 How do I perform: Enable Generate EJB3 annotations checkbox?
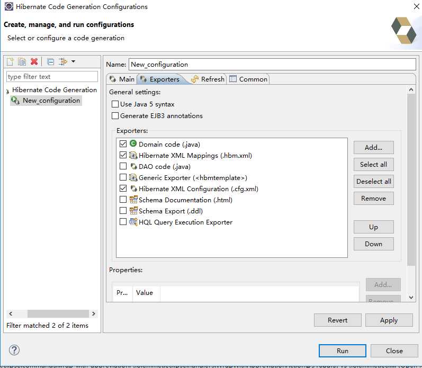(115, 115)
